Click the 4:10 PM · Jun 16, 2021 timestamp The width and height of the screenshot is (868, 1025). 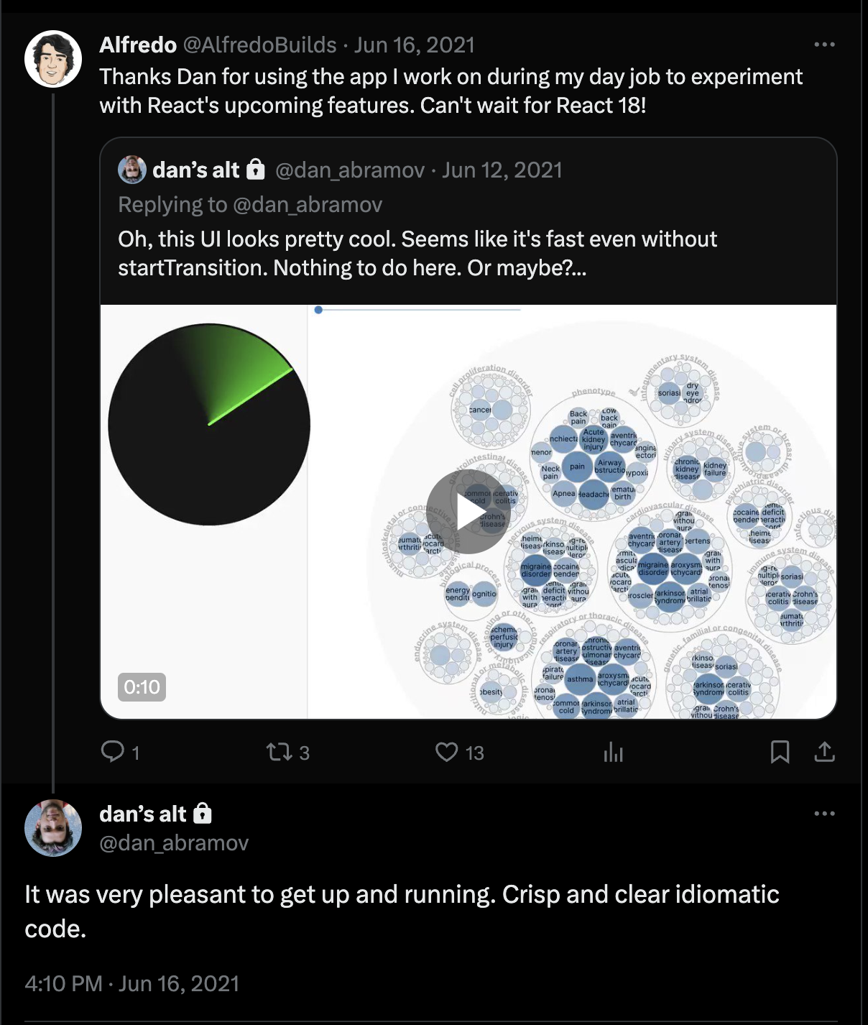(131, 983)
